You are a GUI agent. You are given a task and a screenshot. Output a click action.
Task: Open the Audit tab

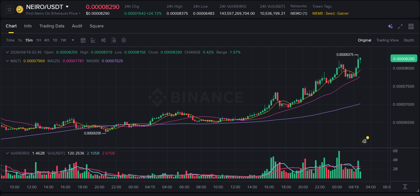[77, 26]
